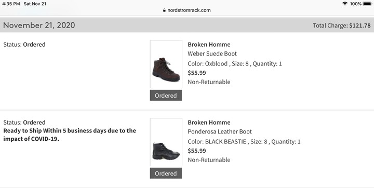
Task: Tap the lock icon beside nordstromrack.com
Action: click(164, 10)
